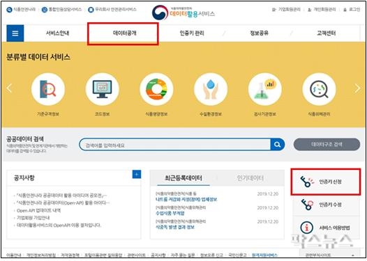Viewport: 367px width, 261px height.
Task: Open the hamburger menu icon
Action: point(15,33)
